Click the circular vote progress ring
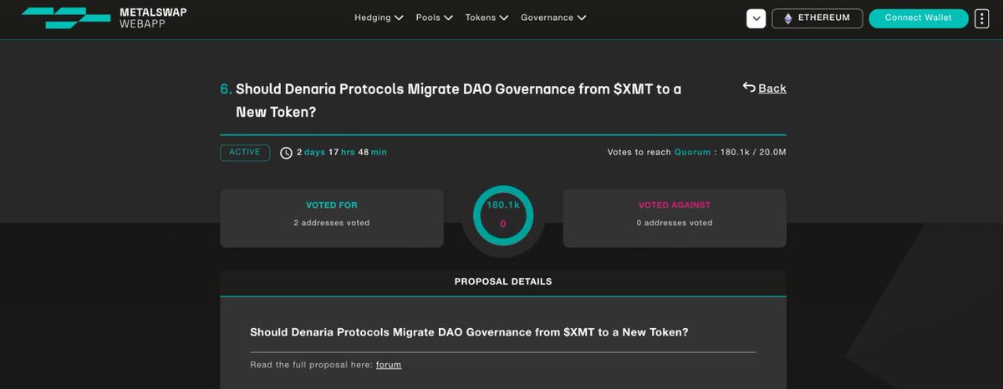 pyautogui.click(x=503, y=215)
